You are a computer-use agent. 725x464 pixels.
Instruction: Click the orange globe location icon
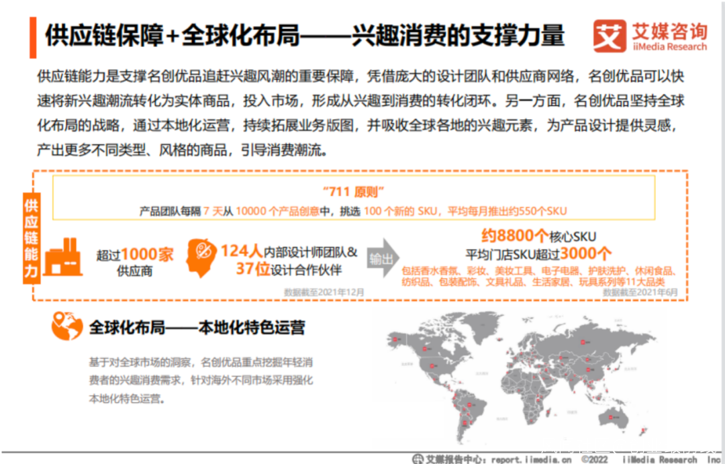67,326
